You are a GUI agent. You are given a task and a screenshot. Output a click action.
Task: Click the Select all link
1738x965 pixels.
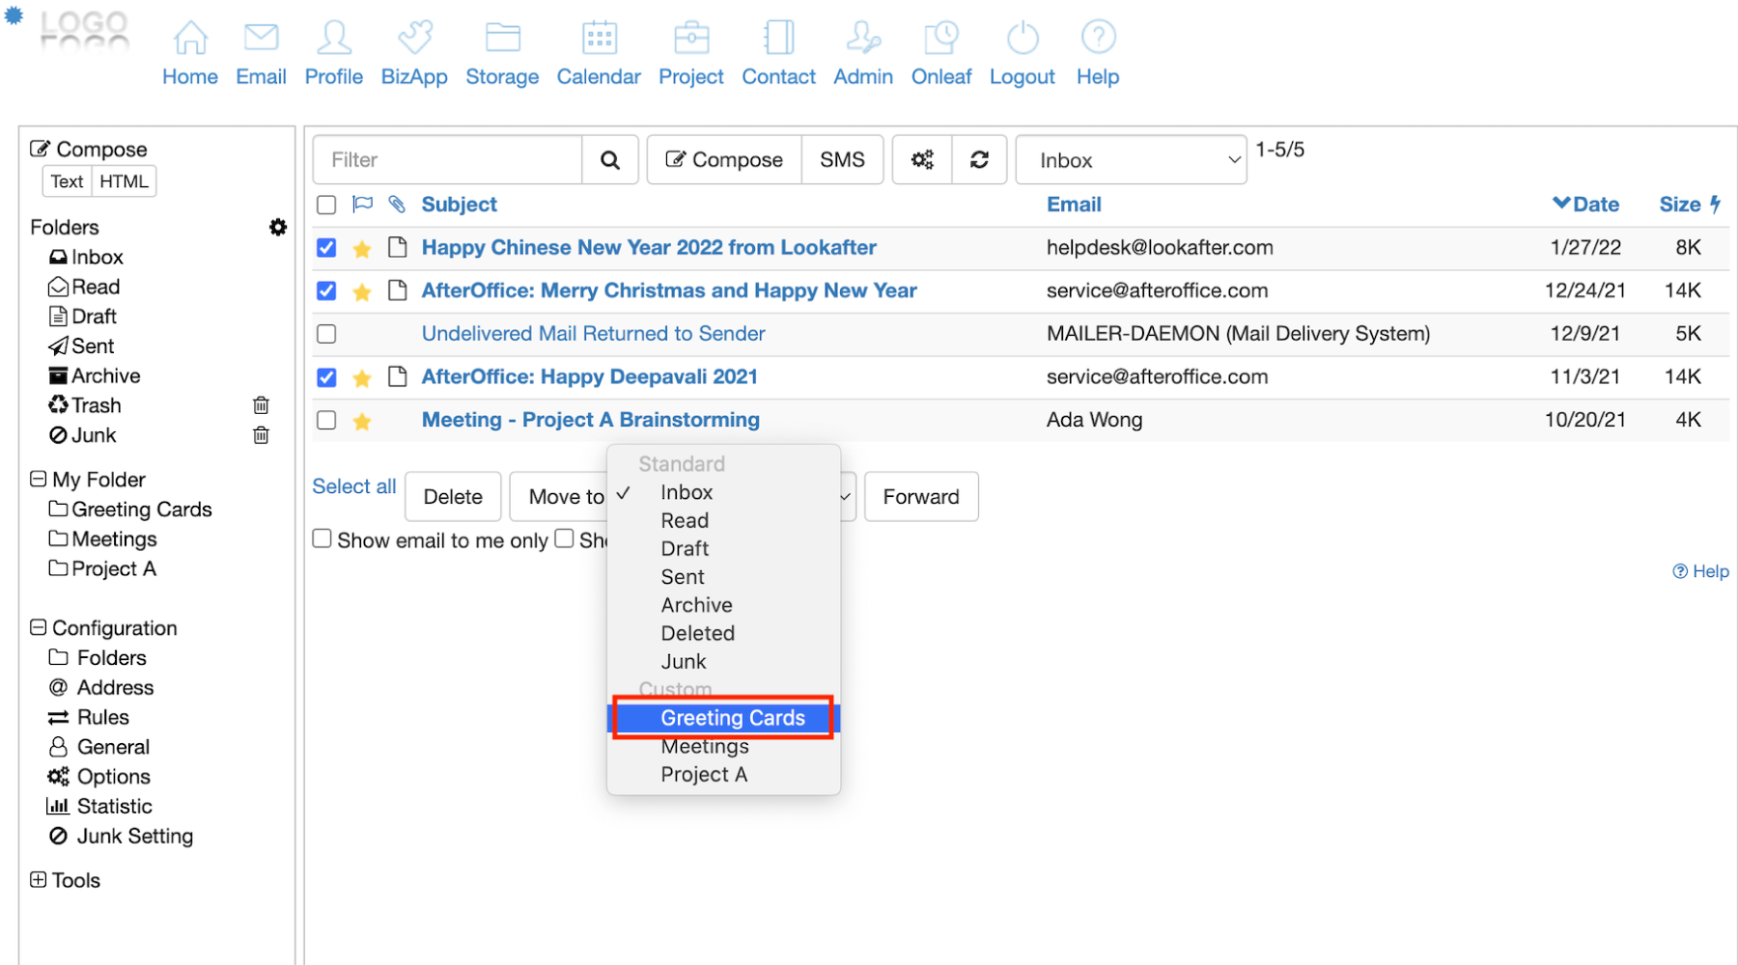(x=353, y=486)
